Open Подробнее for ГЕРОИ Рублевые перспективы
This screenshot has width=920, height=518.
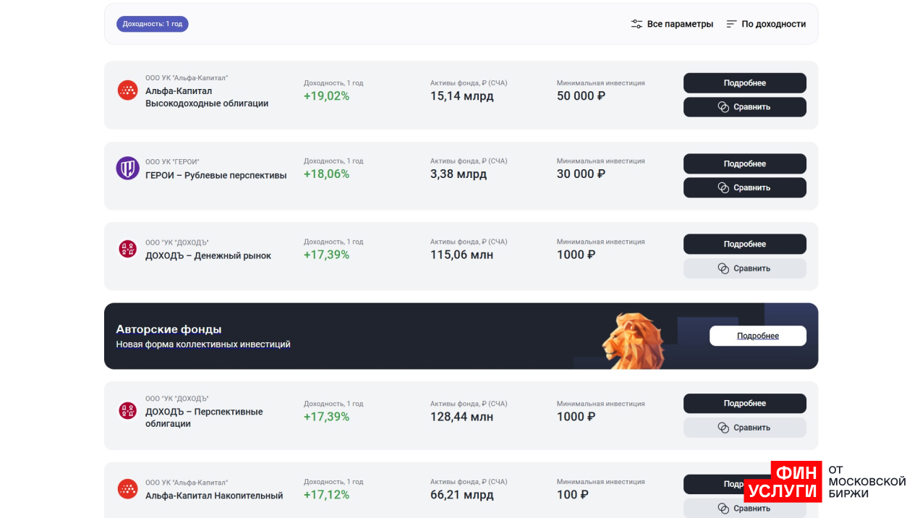(x=745, y=164)
